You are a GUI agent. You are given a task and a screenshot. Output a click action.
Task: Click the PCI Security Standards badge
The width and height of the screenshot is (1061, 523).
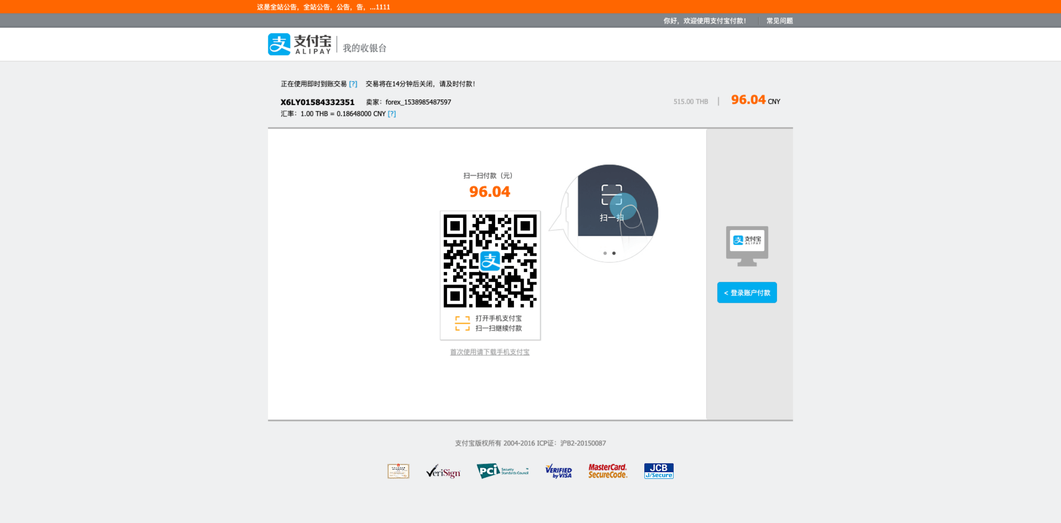502,471
